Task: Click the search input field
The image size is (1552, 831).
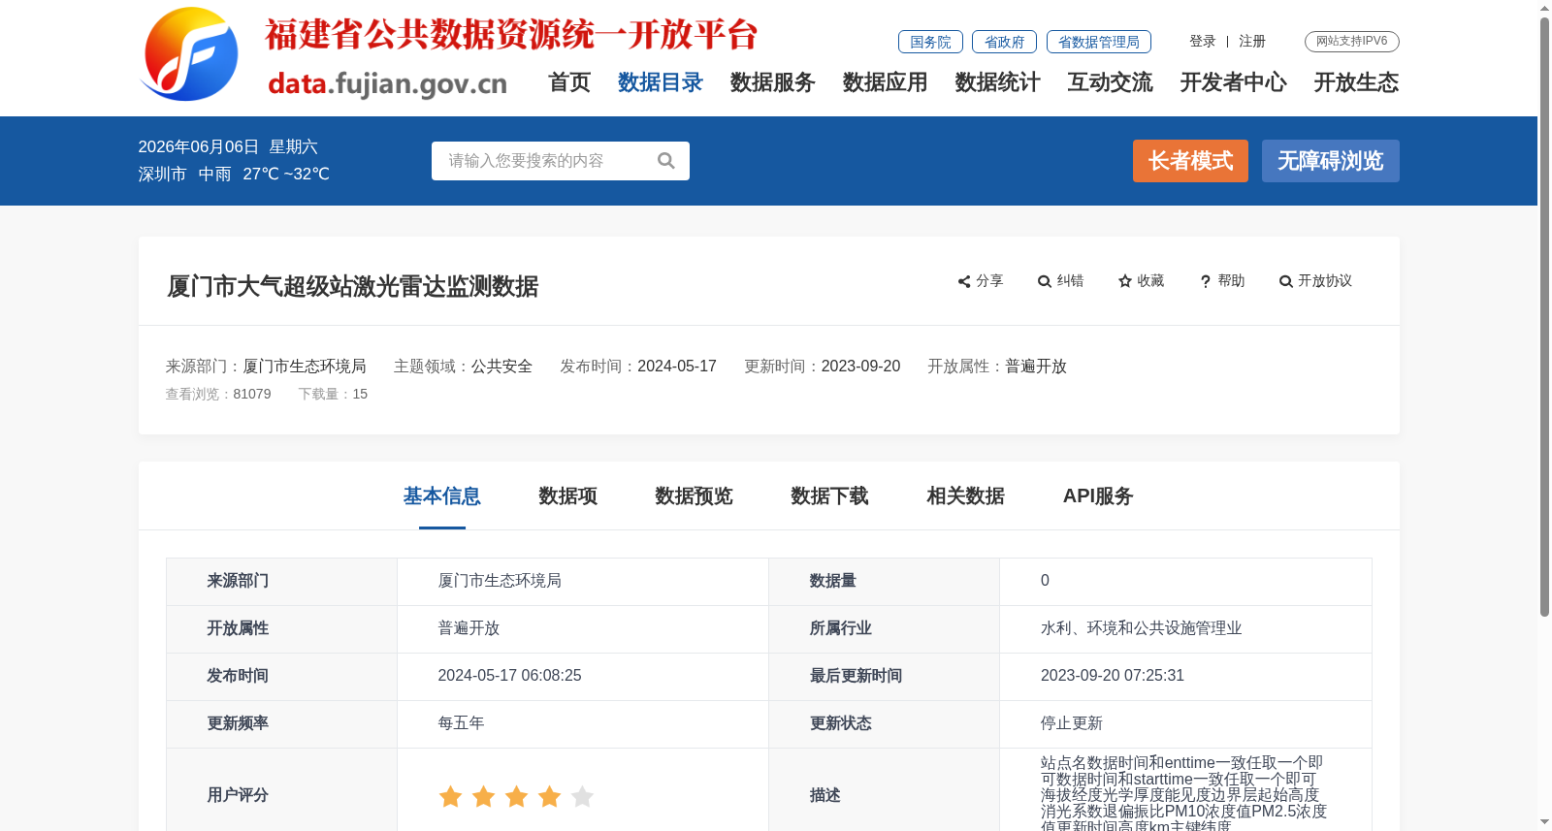Action: pos(561,161)
